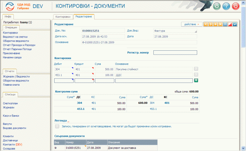
Task: Switch to the Контировки tab
Action: 63,17
